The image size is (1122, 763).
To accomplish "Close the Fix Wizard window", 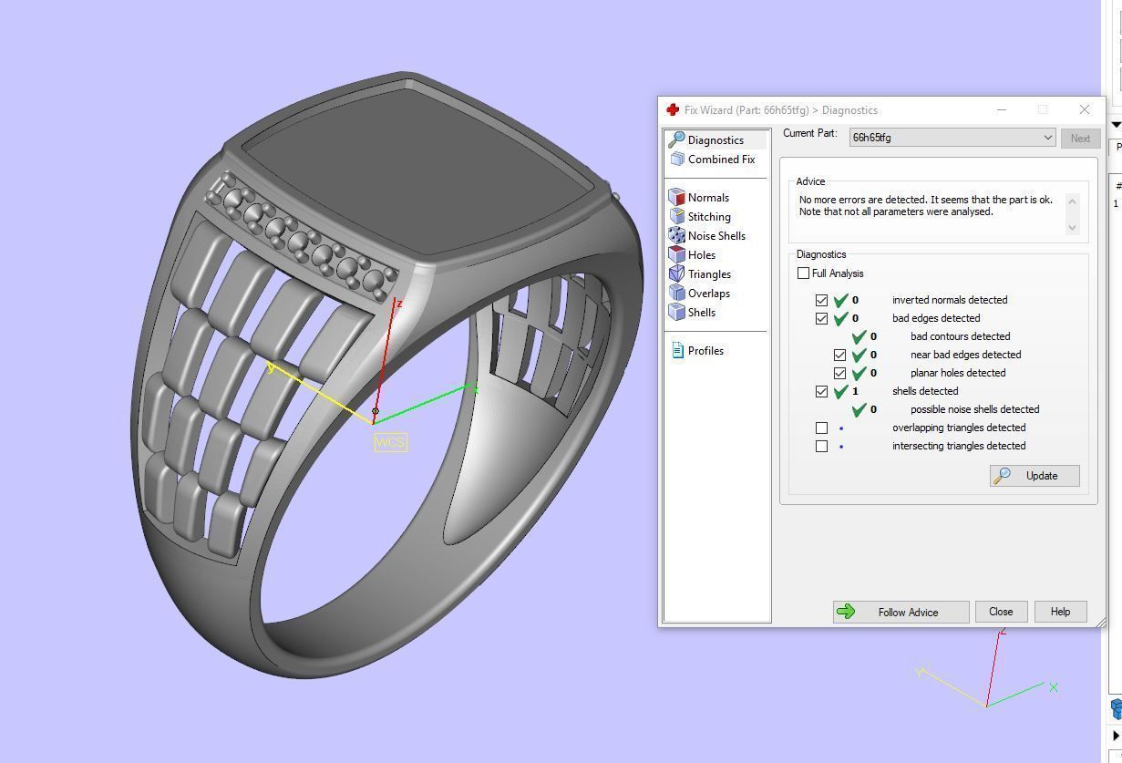I will 1084,109.
